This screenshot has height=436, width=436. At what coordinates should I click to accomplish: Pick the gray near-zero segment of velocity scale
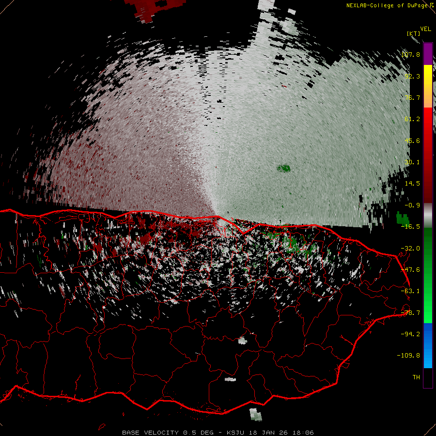[x=428, y=215]
